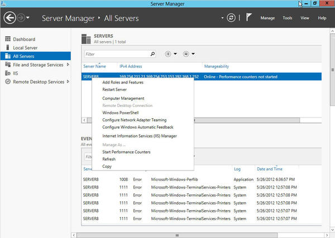The image size is (335, 238).
Task: Expand Remote Desktop Services arrow
Action: pos(68,82)
